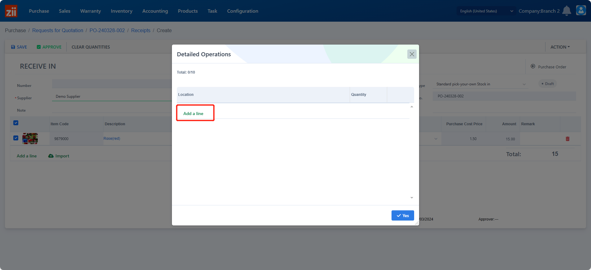Open the user profile avatar

pos(581,10)
